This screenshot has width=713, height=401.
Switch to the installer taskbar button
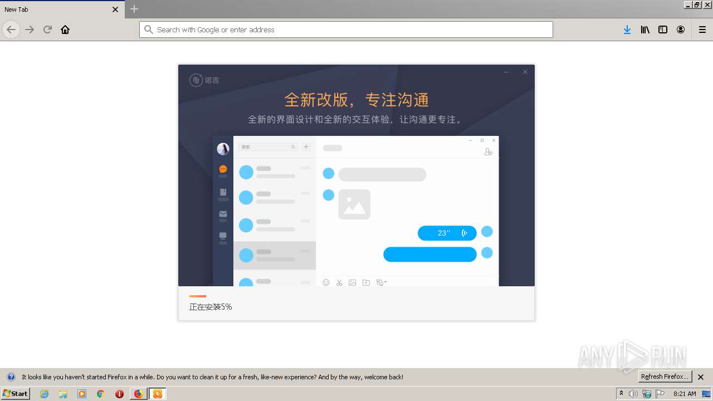(158, 394)
